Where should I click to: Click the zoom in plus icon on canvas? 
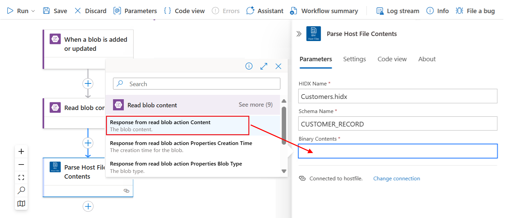(x=21, y=151)
